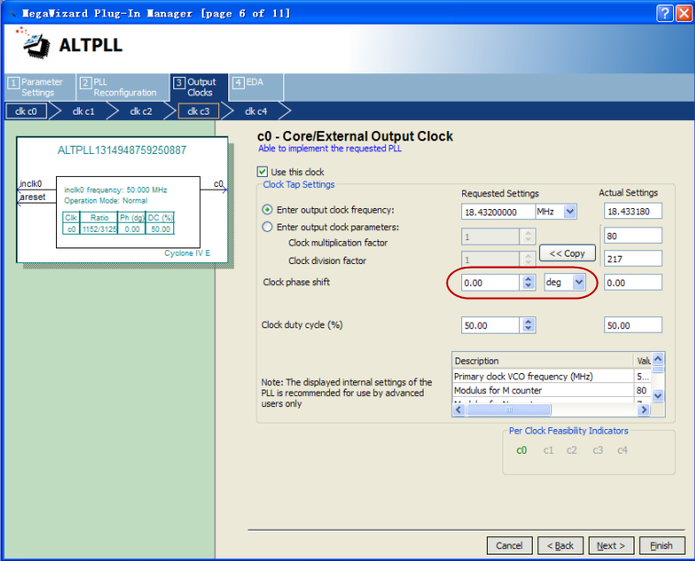
Task: Click the actual frequency 18.433180 field
Action: click(x=633, y=212)
